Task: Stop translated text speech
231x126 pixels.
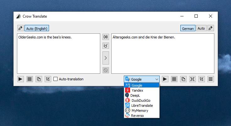Action: (174, 79)
